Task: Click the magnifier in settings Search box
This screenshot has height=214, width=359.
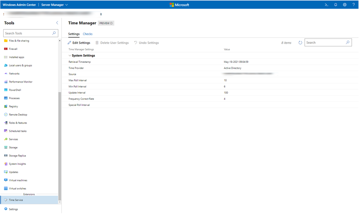Action: pyautogui.click(x=348, y=42)
